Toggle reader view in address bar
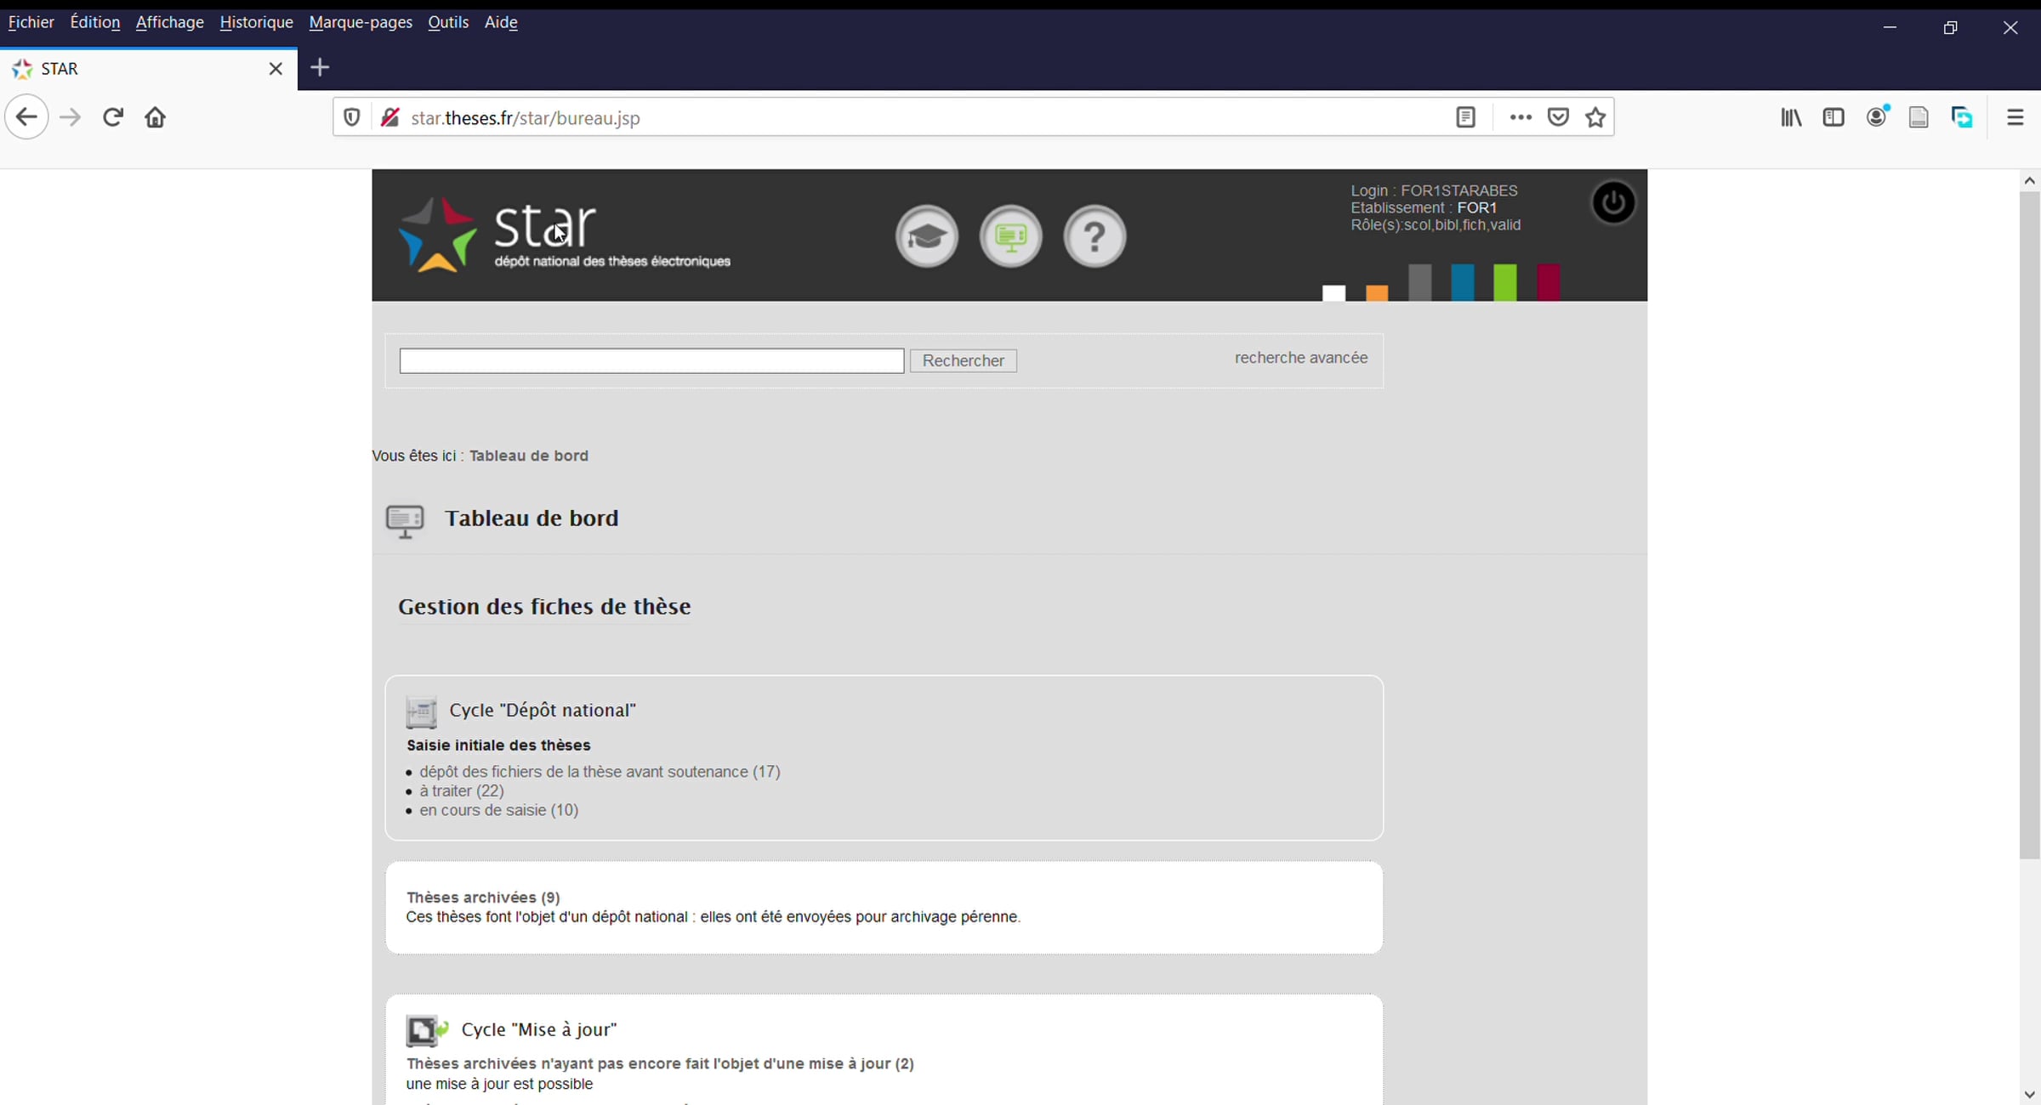The width and height of the screenshot is (2041, 1105). point(1465,117)
